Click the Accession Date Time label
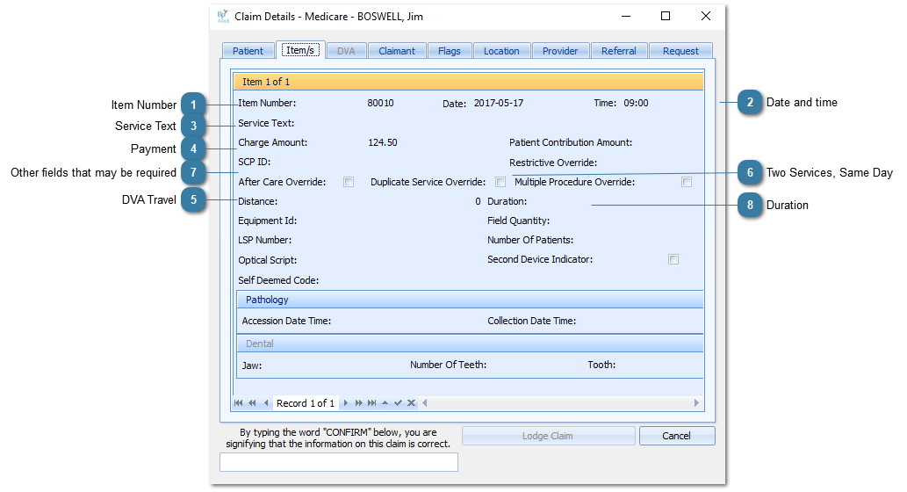The image size is (907, 492). click(286, 321)
